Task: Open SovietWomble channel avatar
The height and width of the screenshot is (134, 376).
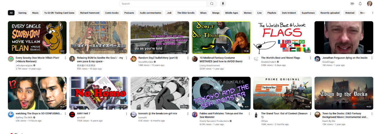Action: tap(134, 59)
